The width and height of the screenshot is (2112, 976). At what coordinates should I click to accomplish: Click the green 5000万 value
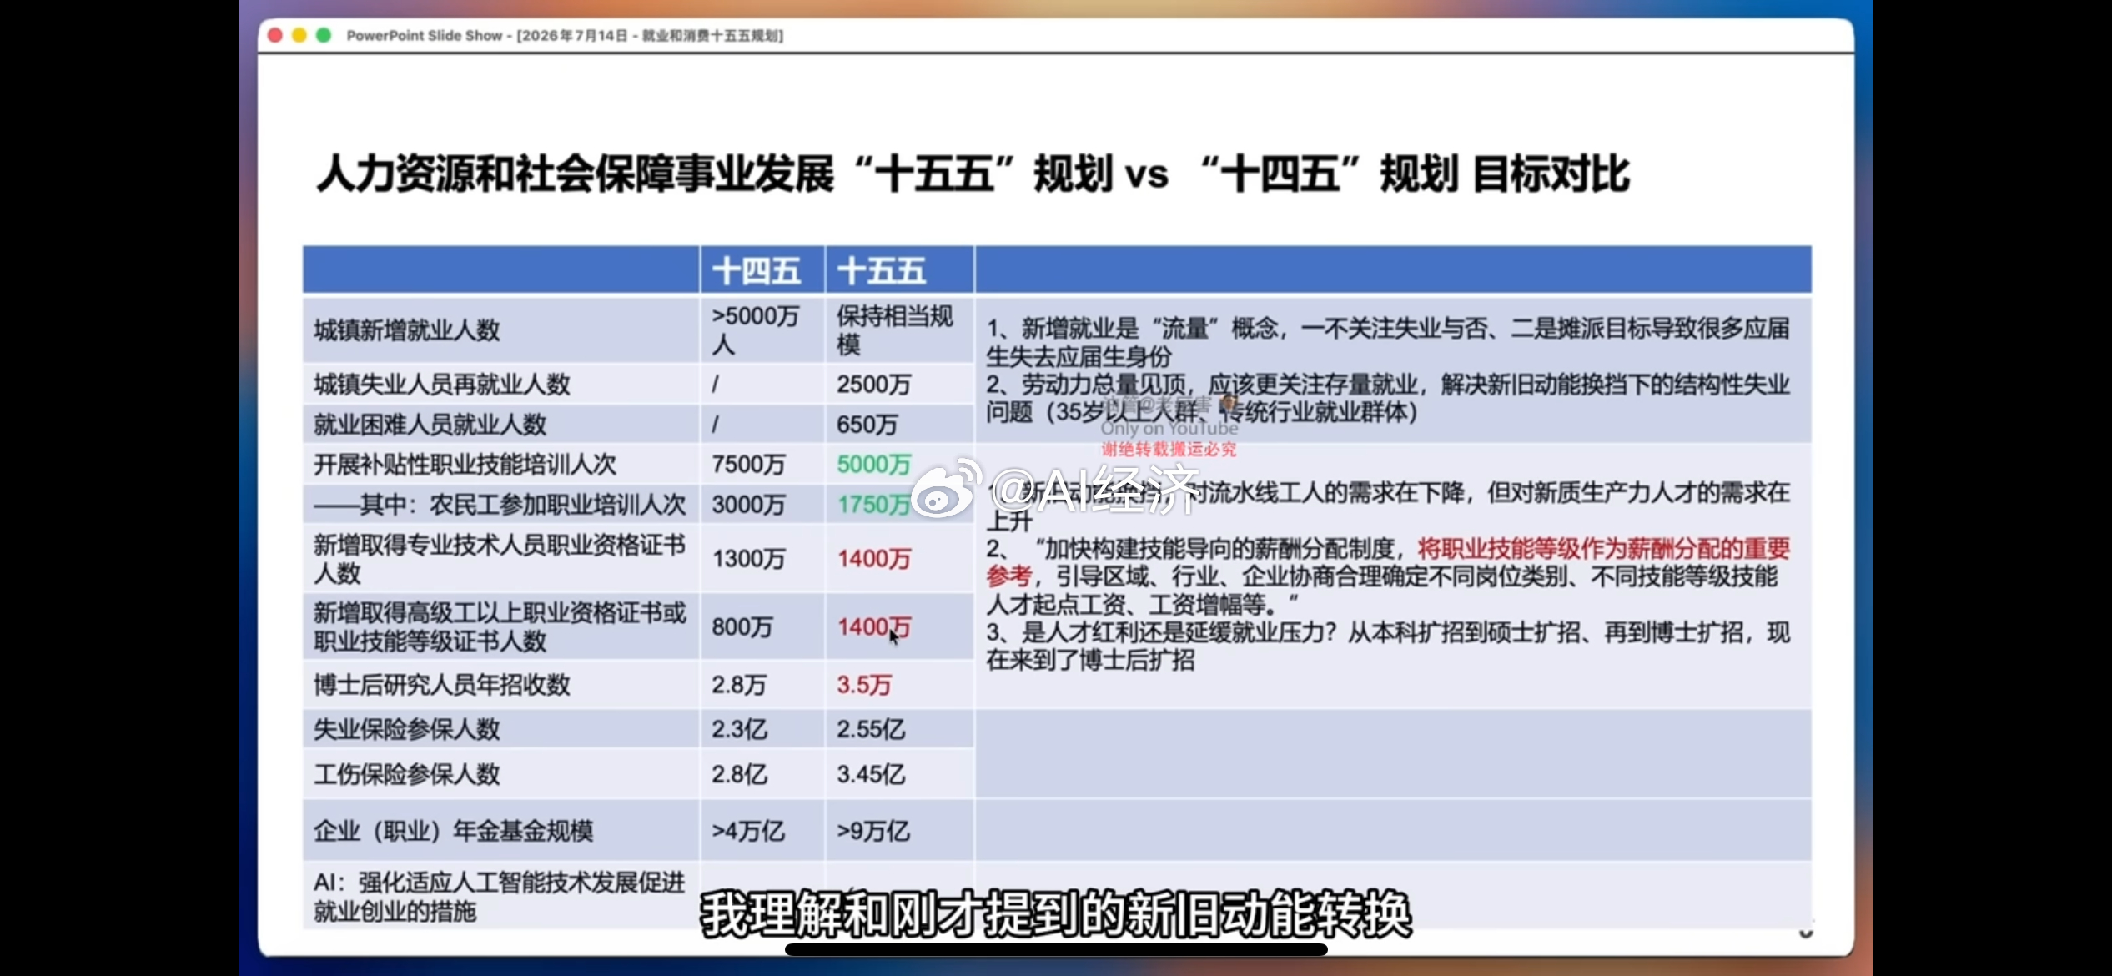(x=874, y=465)
